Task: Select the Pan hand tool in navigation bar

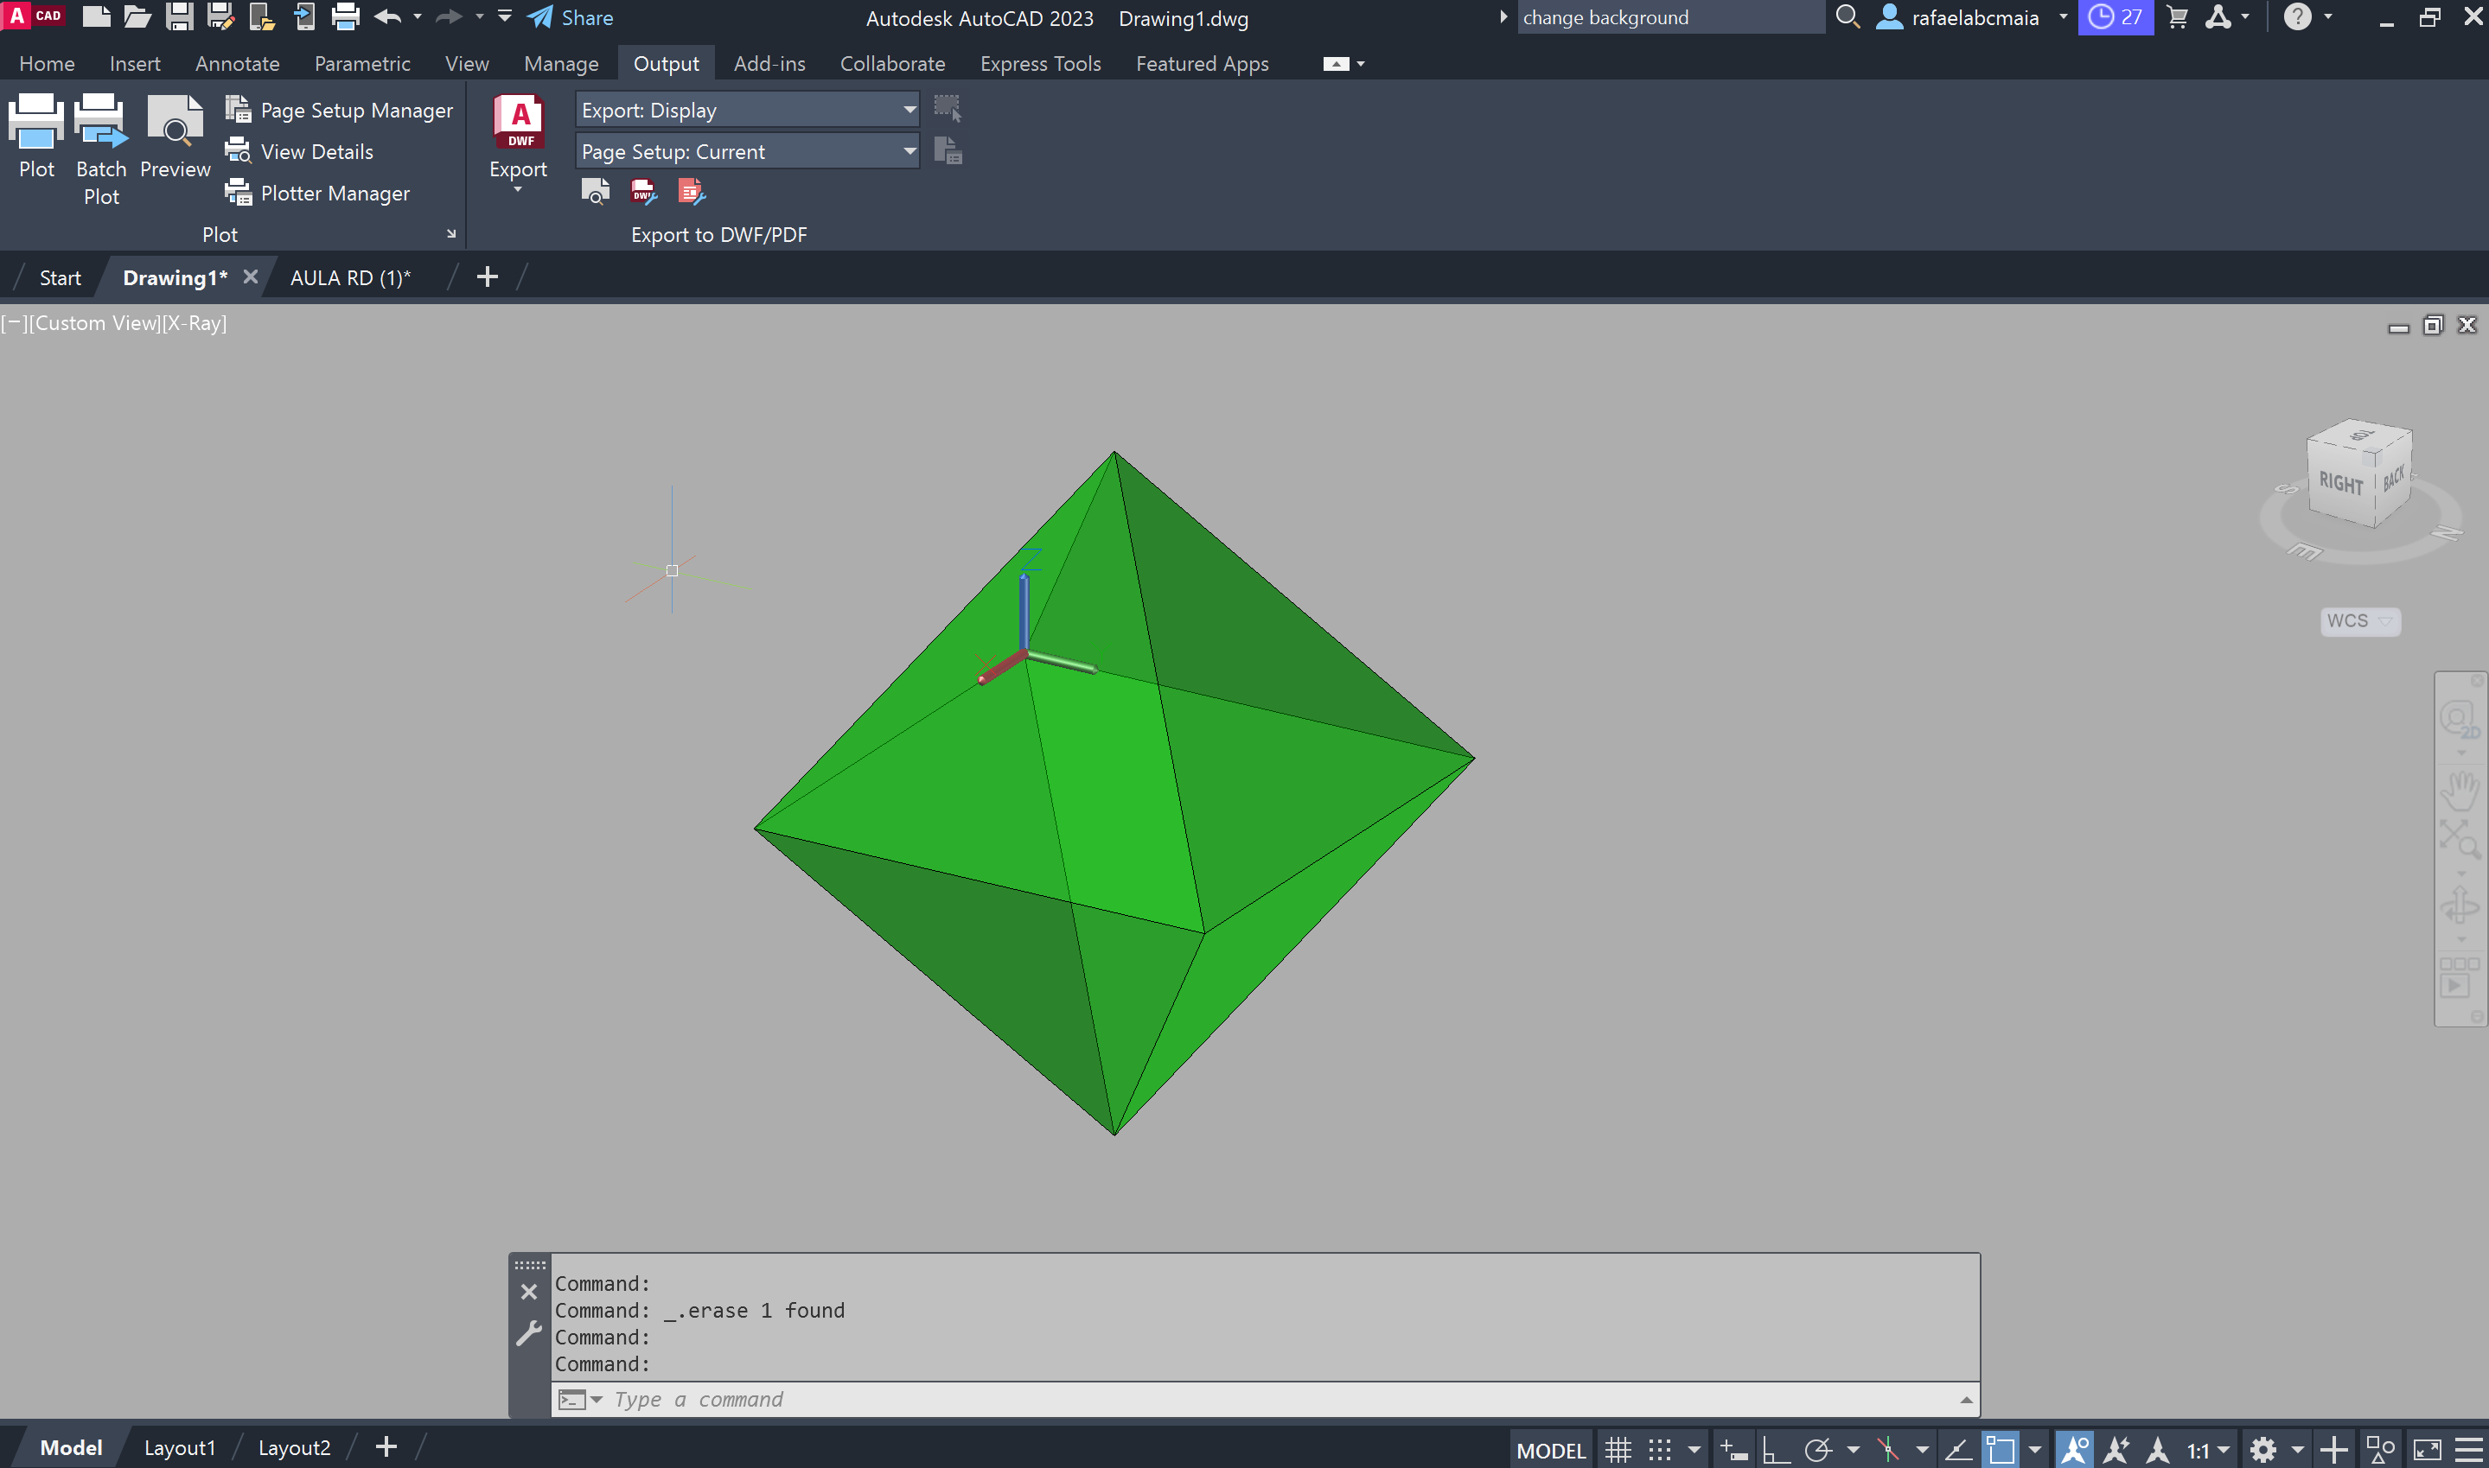Action: click(x=2460, y=791)
